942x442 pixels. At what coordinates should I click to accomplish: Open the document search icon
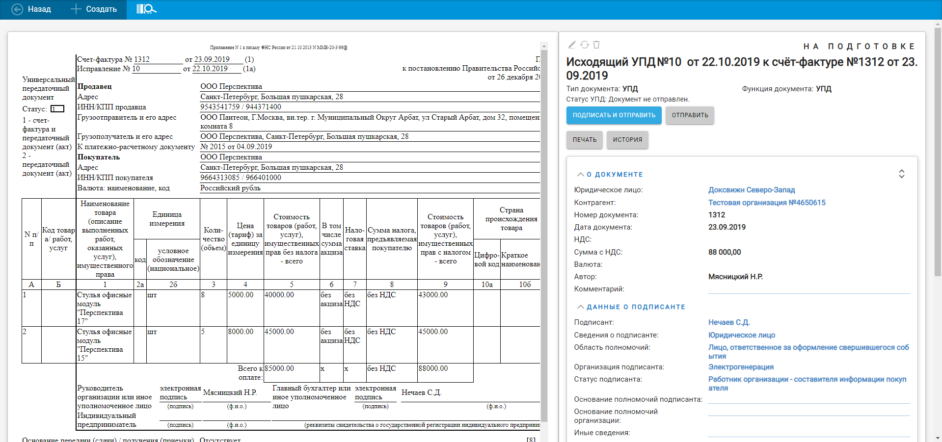tap(146, 9)
